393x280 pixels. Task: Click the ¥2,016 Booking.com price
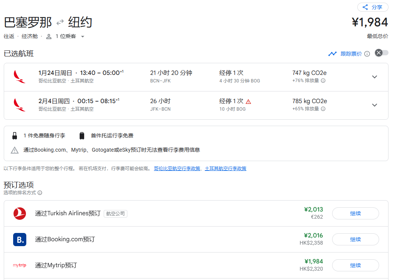(x=314, y=236)
